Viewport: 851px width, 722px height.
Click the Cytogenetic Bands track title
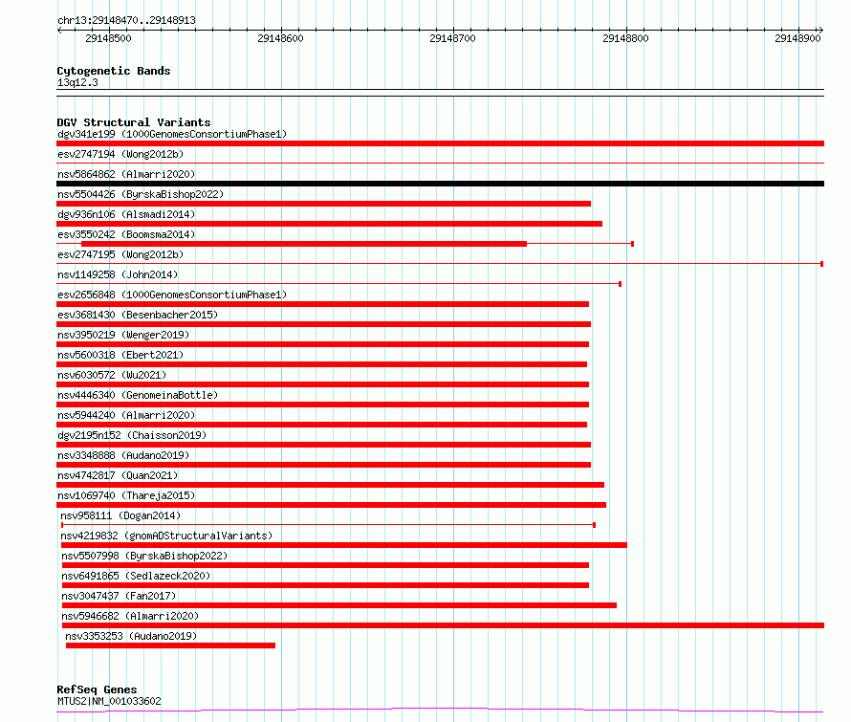point(114,71)
